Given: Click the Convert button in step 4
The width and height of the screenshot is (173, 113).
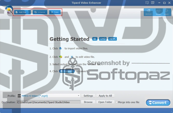Looking at the screenshot, I should coord(67,71).
